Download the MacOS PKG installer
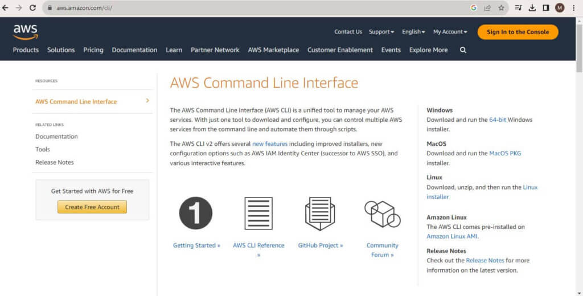 point(505,153)
